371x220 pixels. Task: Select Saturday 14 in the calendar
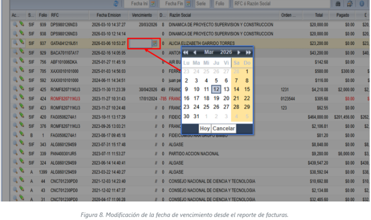tap(236, 89)
